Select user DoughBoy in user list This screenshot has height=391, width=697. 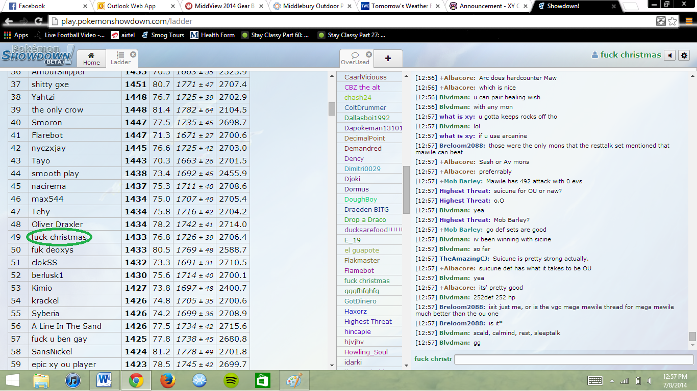361,199
